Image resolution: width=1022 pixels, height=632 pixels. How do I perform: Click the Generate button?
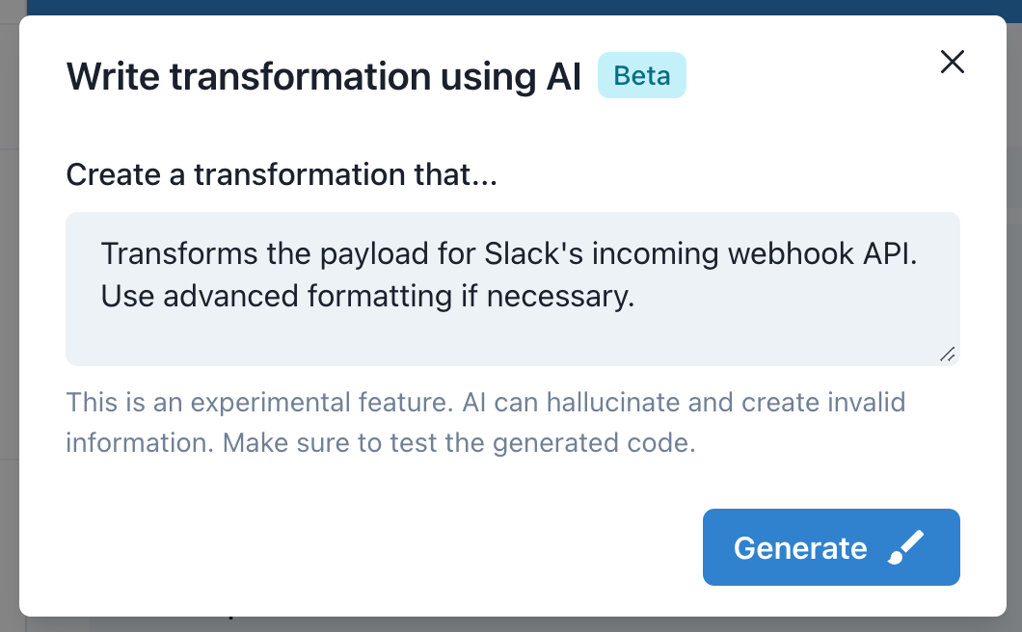(x=831, y=547)
